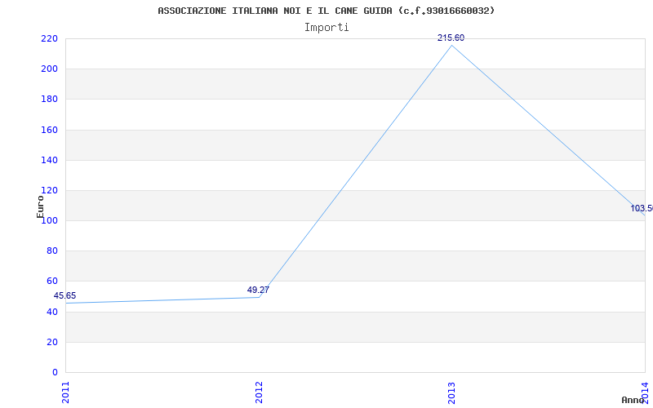Click the 103.5 data label
Viewport: 653px width, 408px height.
point(642,208)
